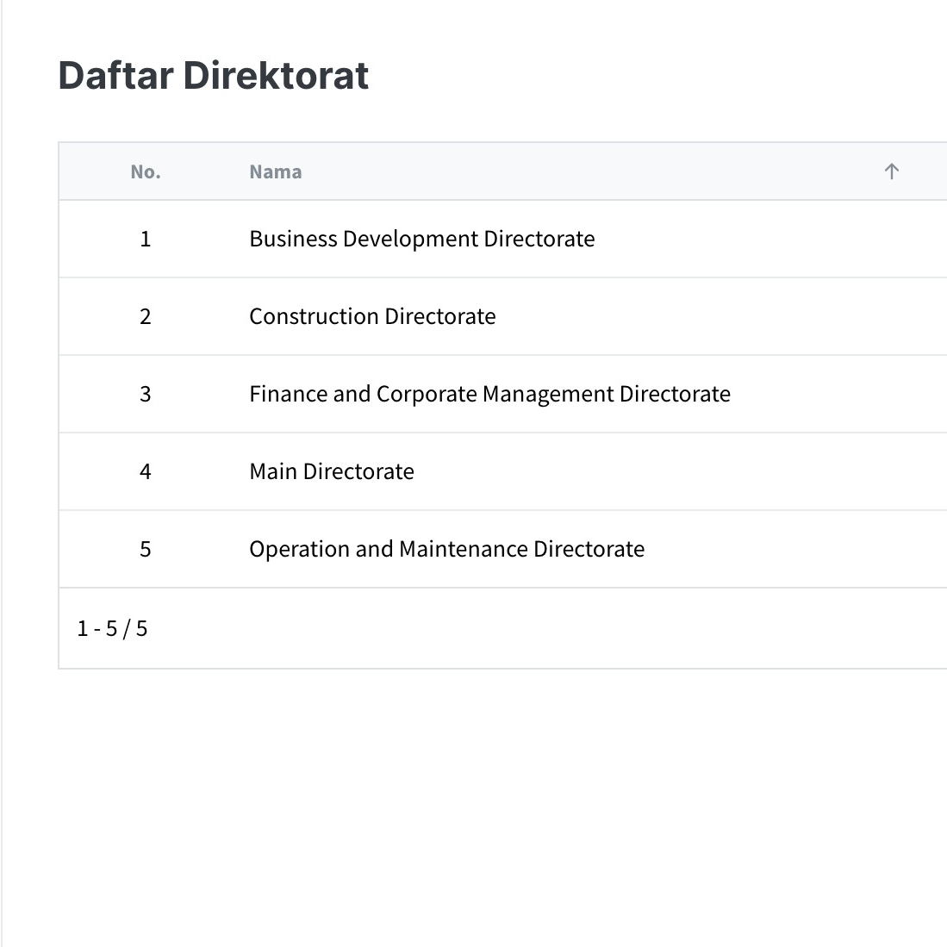Select the Construction Directorate row

point(372,316)
